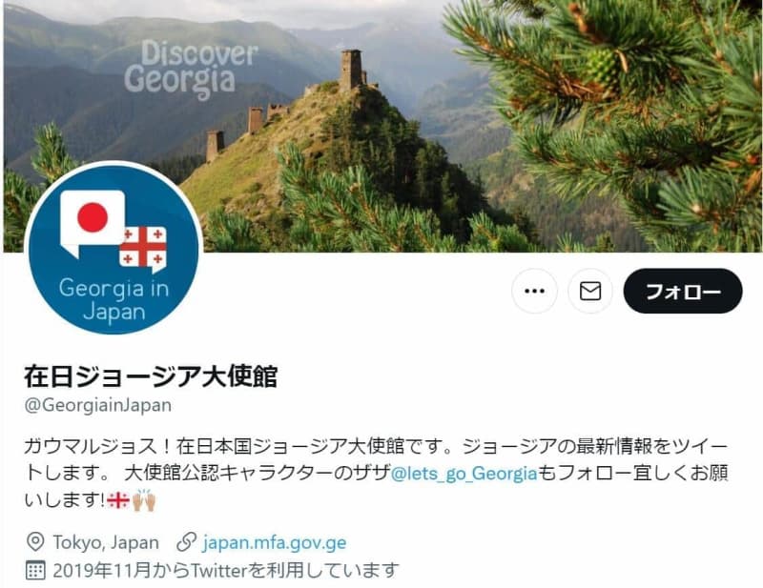The height and width of the screenshot is (588, 763).
Task: Open the Discover Georgia header banner image
Action: tap(383, 126)
